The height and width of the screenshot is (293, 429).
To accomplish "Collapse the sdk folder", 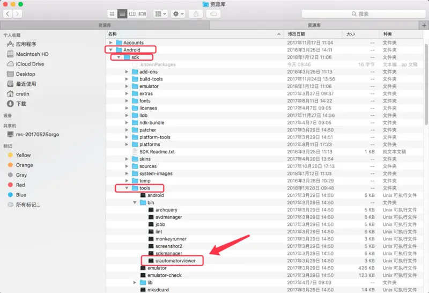I will [119, 57].
